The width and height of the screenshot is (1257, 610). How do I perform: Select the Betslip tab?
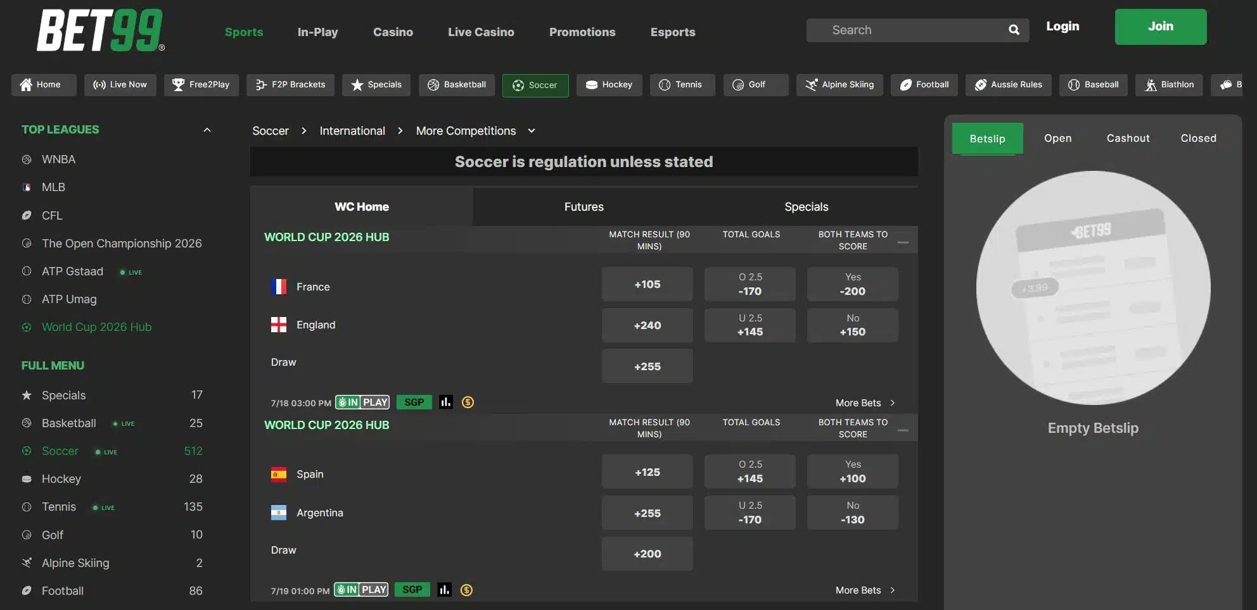(x=987, y=139)
